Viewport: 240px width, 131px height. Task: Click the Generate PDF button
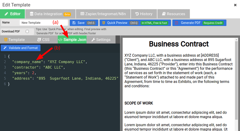pos(199,23)
